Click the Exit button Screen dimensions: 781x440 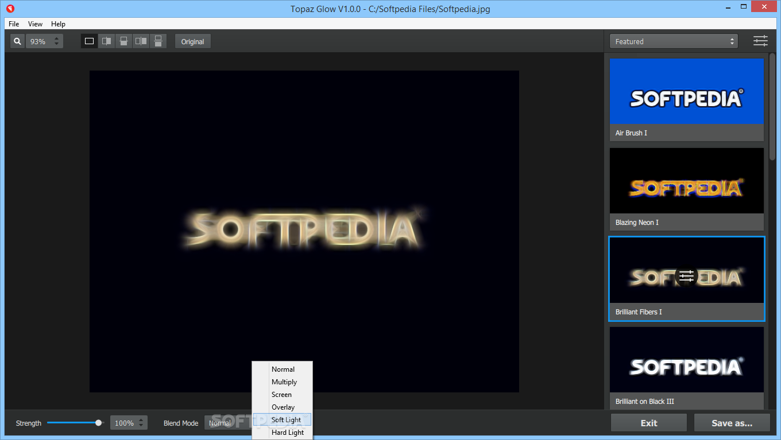[649, 423]
